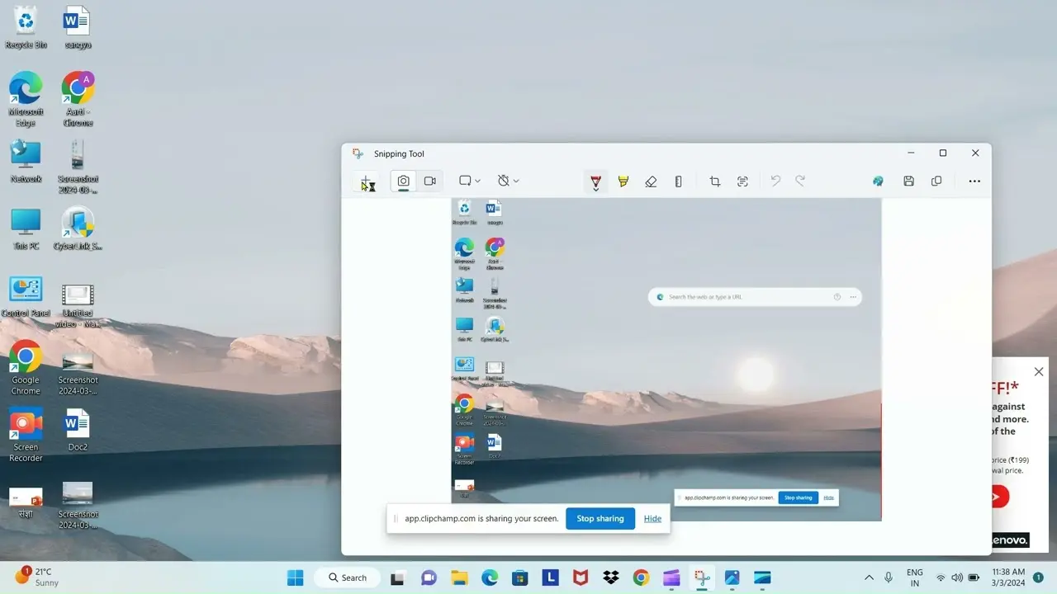Activate the Image crop tool
The image size is (1057, 594).
point(715,181)
